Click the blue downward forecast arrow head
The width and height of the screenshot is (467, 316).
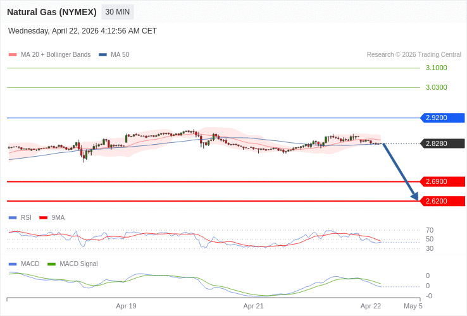[x=415, y=197]
